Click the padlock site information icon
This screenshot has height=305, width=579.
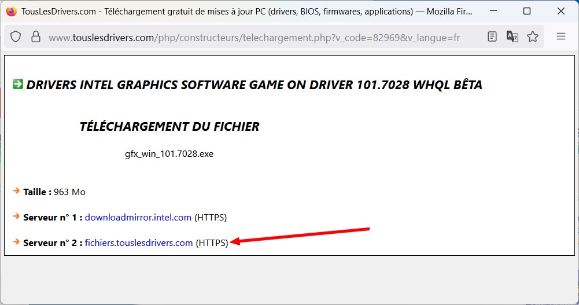click(35, 37)
